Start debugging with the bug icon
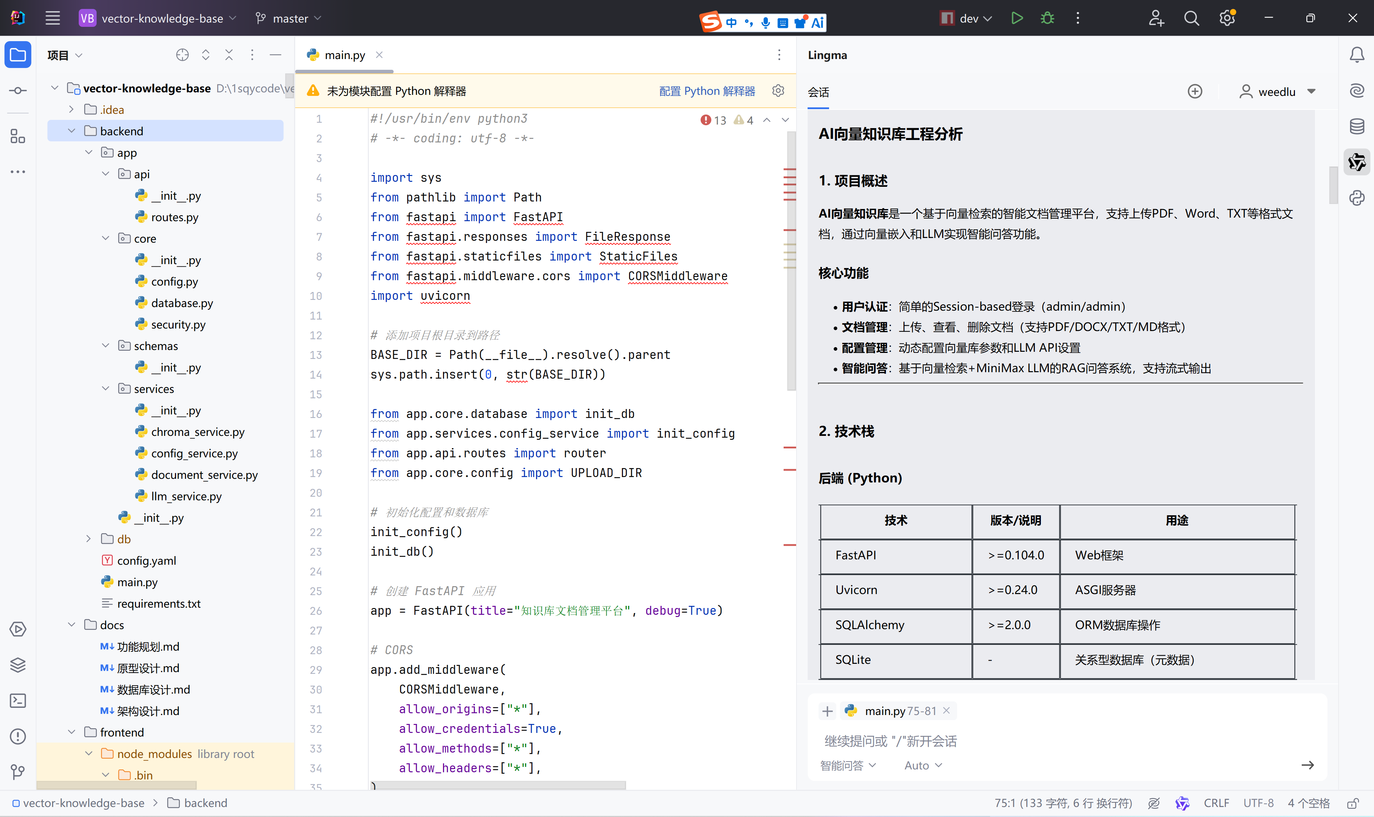 pyautogui.click(x=1047, y=18)
